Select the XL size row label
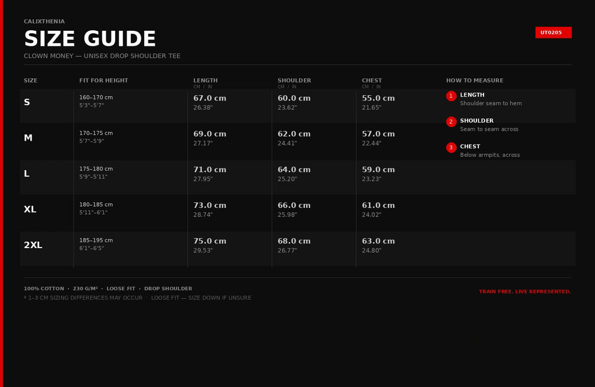Viewport: 595px width, 387px height. (30, 209)
